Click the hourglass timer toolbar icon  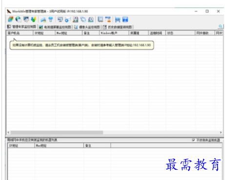(x=108, y=19)
